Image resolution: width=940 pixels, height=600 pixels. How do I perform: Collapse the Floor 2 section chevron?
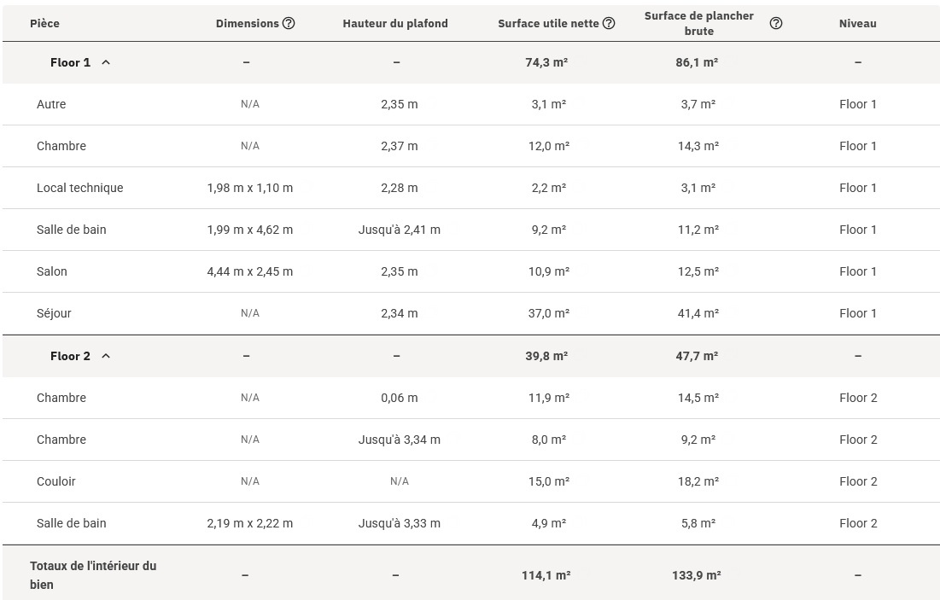pyautogui.click(x=106, y=356)
